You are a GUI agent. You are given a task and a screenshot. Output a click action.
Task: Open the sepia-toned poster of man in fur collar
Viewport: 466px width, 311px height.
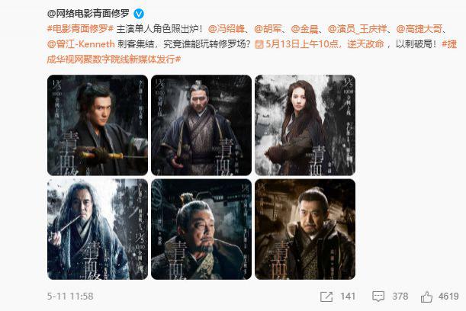click(x=305, y=229)
